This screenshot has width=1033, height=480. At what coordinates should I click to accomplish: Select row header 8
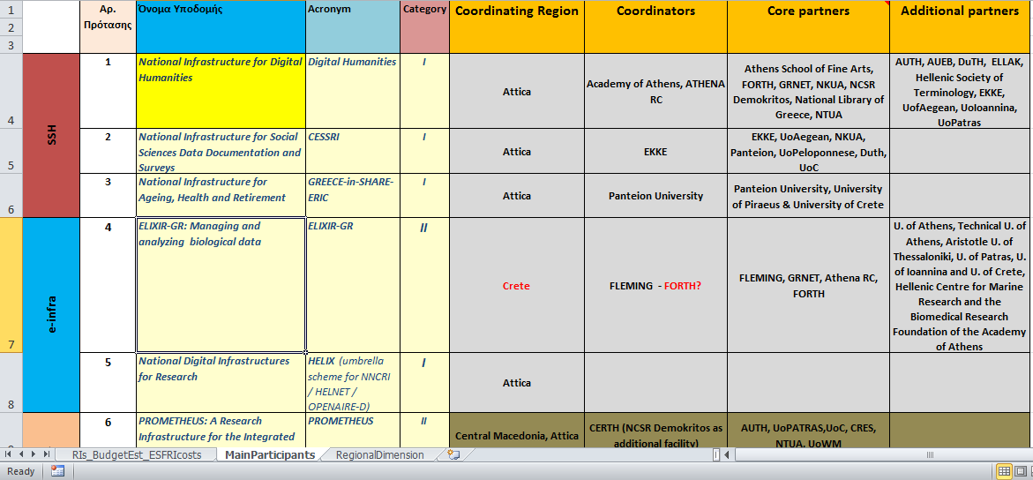[11, 383]
